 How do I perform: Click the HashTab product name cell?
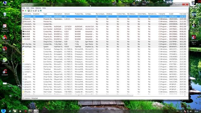[78, 47]
